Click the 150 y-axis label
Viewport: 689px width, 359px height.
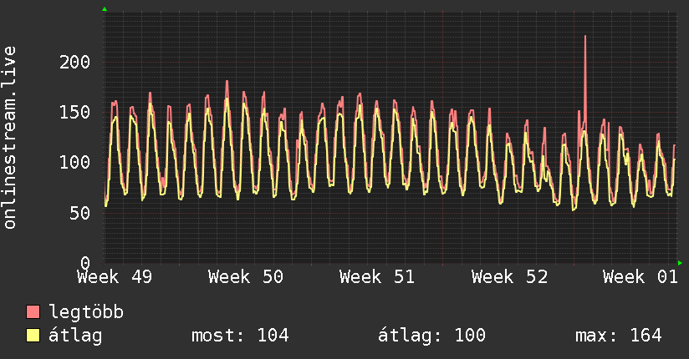pos(74,112)
